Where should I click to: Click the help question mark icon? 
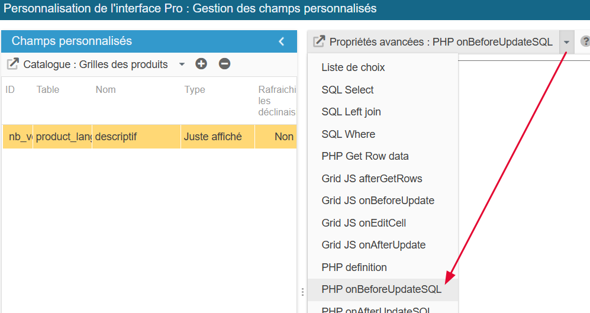tap(585, 41)
